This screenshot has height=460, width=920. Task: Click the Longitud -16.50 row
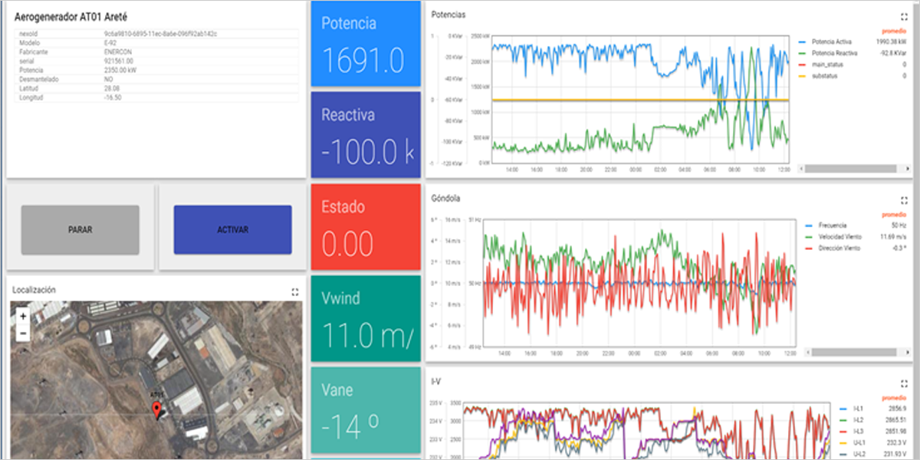coord(157,98)
